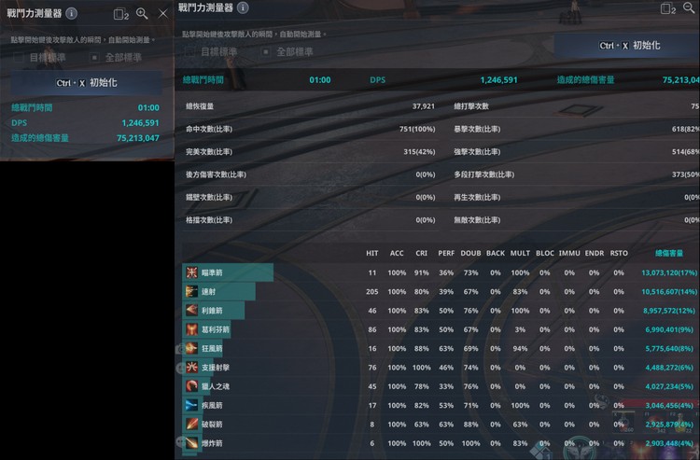This screenshot has height=460, width=700.
Task: Click the 無敵次數(比率) label
Action: tap(477, 220)
